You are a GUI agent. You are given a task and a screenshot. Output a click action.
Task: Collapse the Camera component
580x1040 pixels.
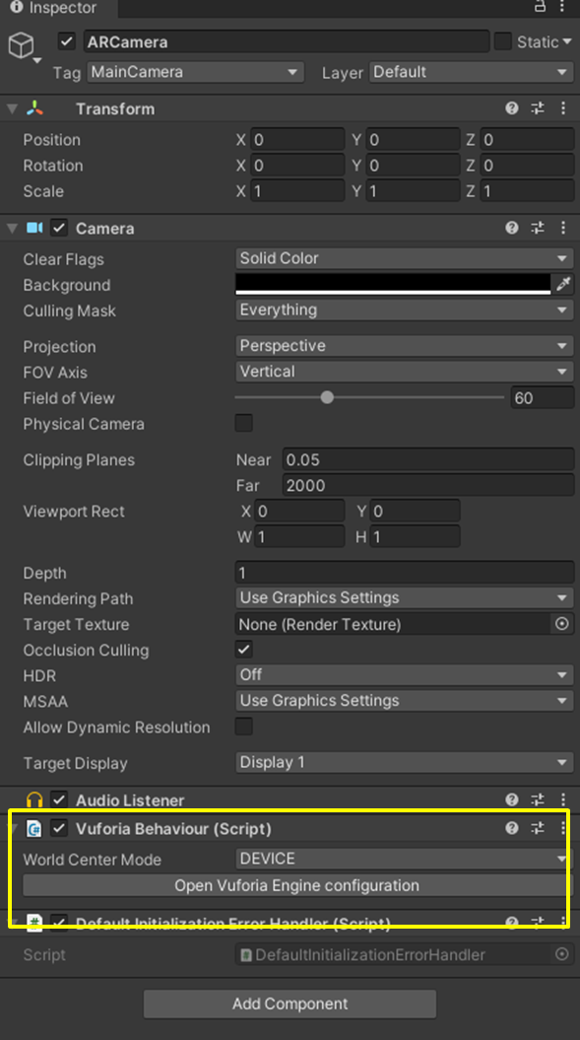point(12,228)
